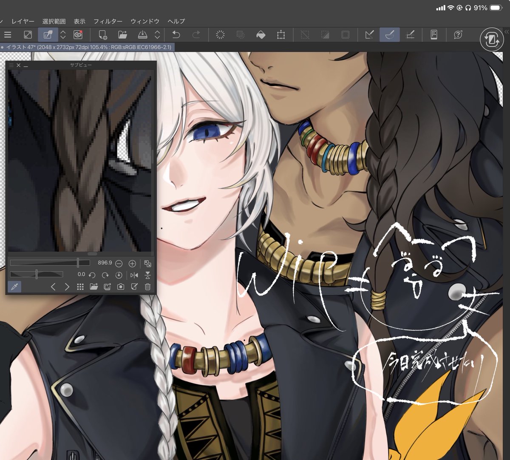Toggle Show Selection Border icon
This screenshot has height=460, width=510.
(346, 35)
